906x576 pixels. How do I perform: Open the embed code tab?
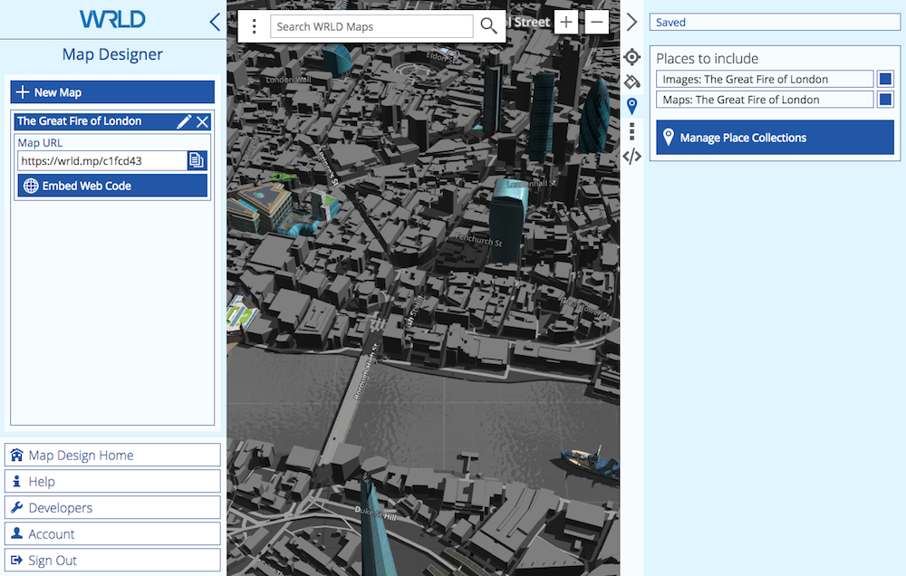coord(632,156)
